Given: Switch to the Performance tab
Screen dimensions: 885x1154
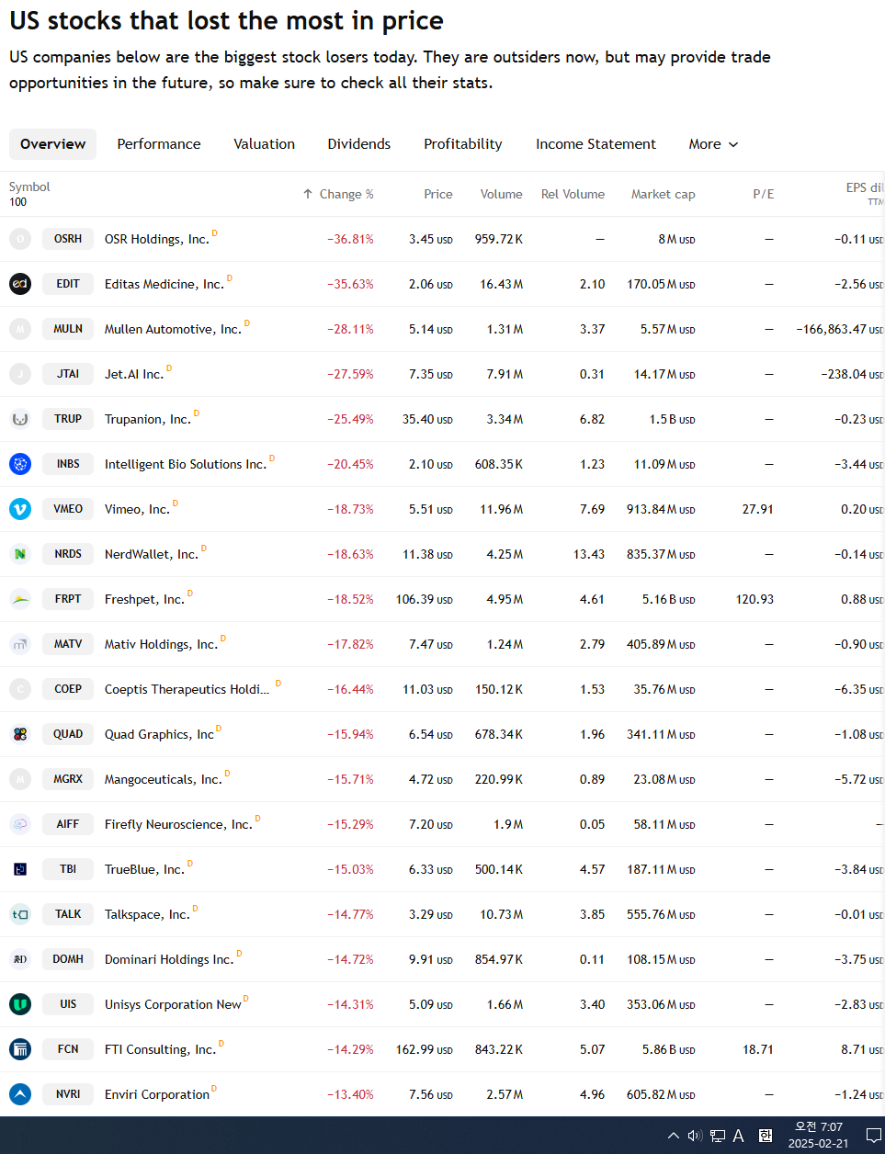Looking at the screenshot, I should coord(159,144).
